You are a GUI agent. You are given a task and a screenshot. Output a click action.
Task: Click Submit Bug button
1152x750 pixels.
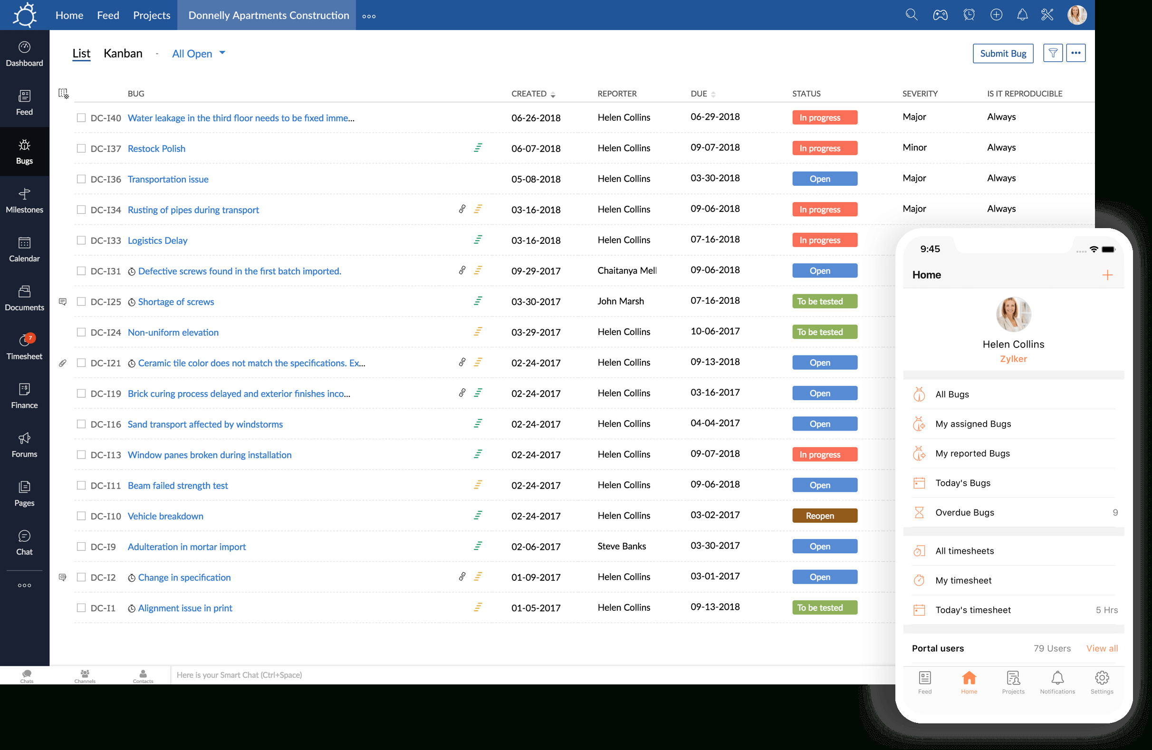(1002, 53)
